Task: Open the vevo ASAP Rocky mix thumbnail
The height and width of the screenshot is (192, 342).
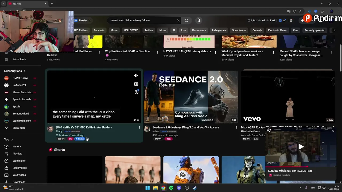Action: (288, 97)
